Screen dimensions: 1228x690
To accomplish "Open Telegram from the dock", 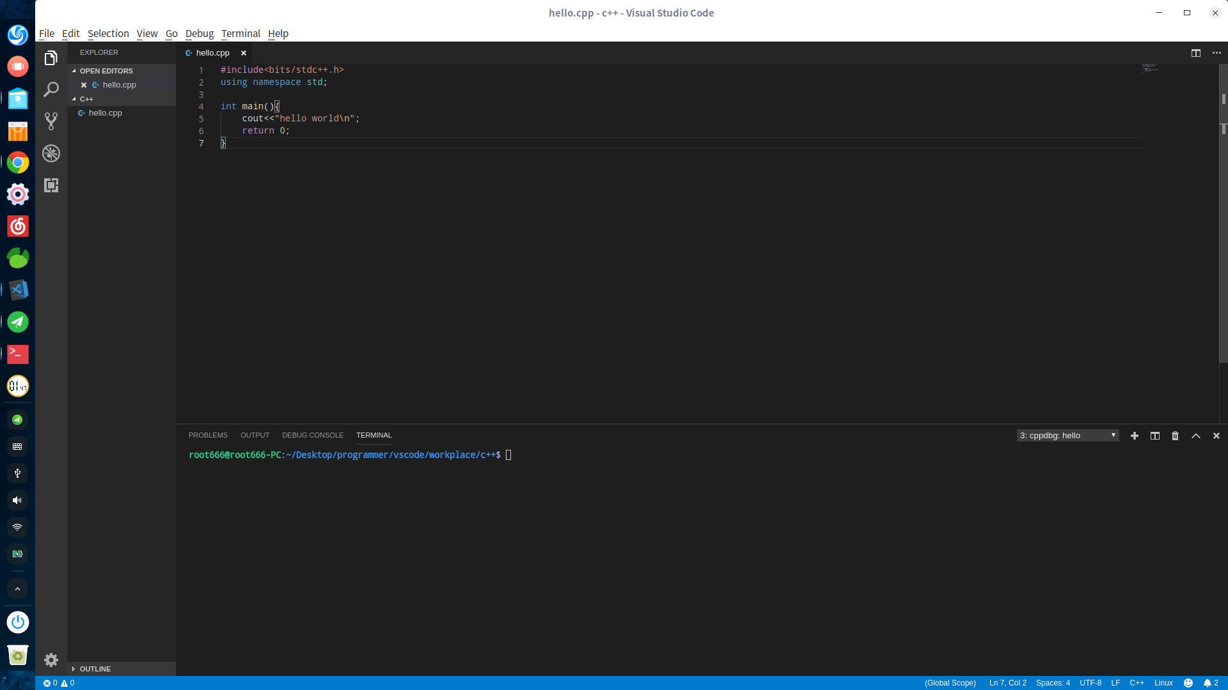I will [18, 322].
